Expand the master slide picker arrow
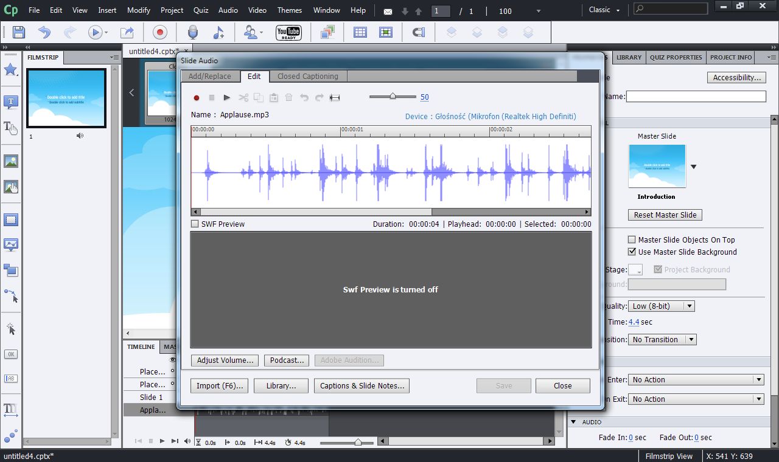This screenshot has width=779, height=462. pos(693,167)
